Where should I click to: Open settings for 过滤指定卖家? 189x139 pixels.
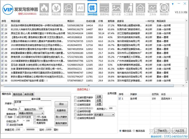[99, 104]
